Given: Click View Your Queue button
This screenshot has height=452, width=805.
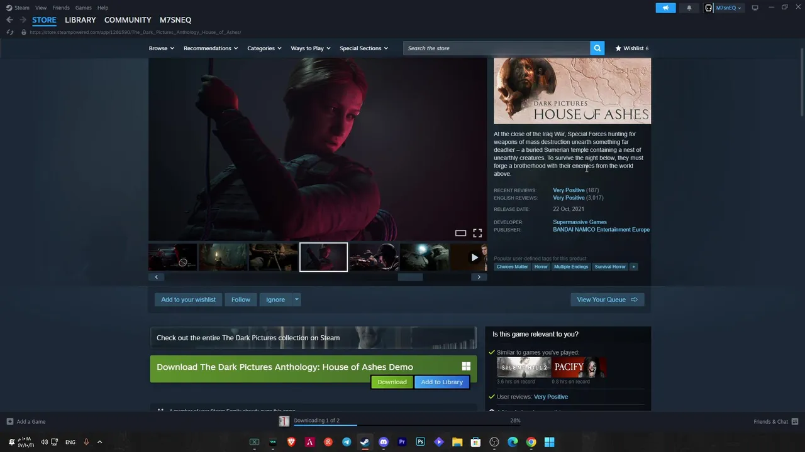Looking at the screenshot, I should point(607,299).
